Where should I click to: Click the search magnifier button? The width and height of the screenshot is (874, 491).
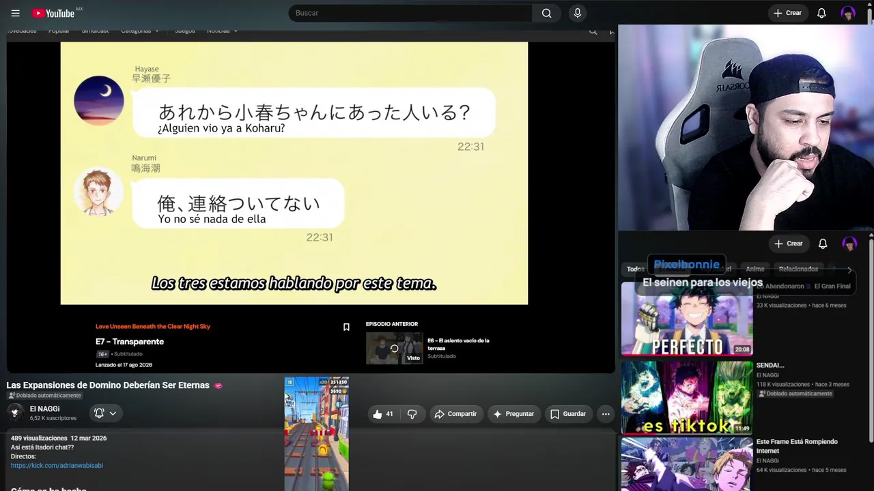click(x=546, y=13)
